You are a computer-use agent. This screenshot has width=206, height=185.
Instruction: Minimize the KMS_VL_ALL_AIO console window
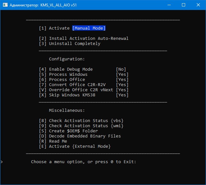pos(169,5)
